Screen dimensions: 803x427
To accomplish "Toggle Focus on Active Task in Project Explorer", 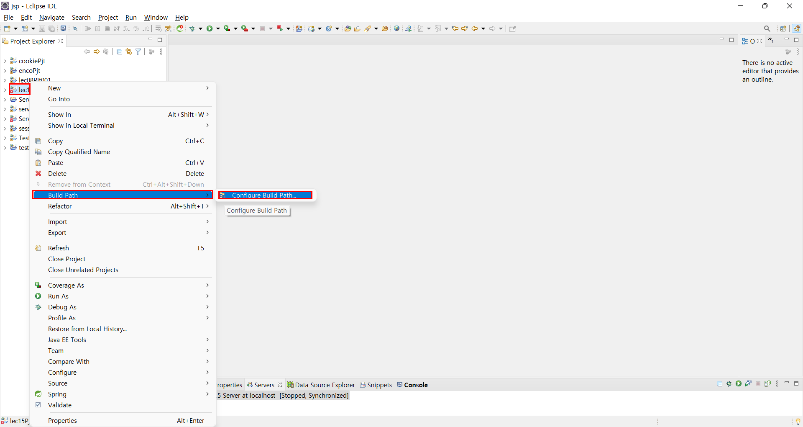I will point(151,51).
